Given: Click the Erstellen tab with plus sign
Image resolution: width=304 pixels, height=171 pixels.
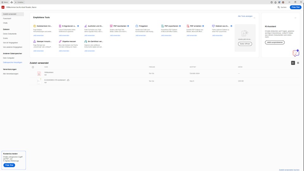Looking at the screenshot, I should coord(19,2).
